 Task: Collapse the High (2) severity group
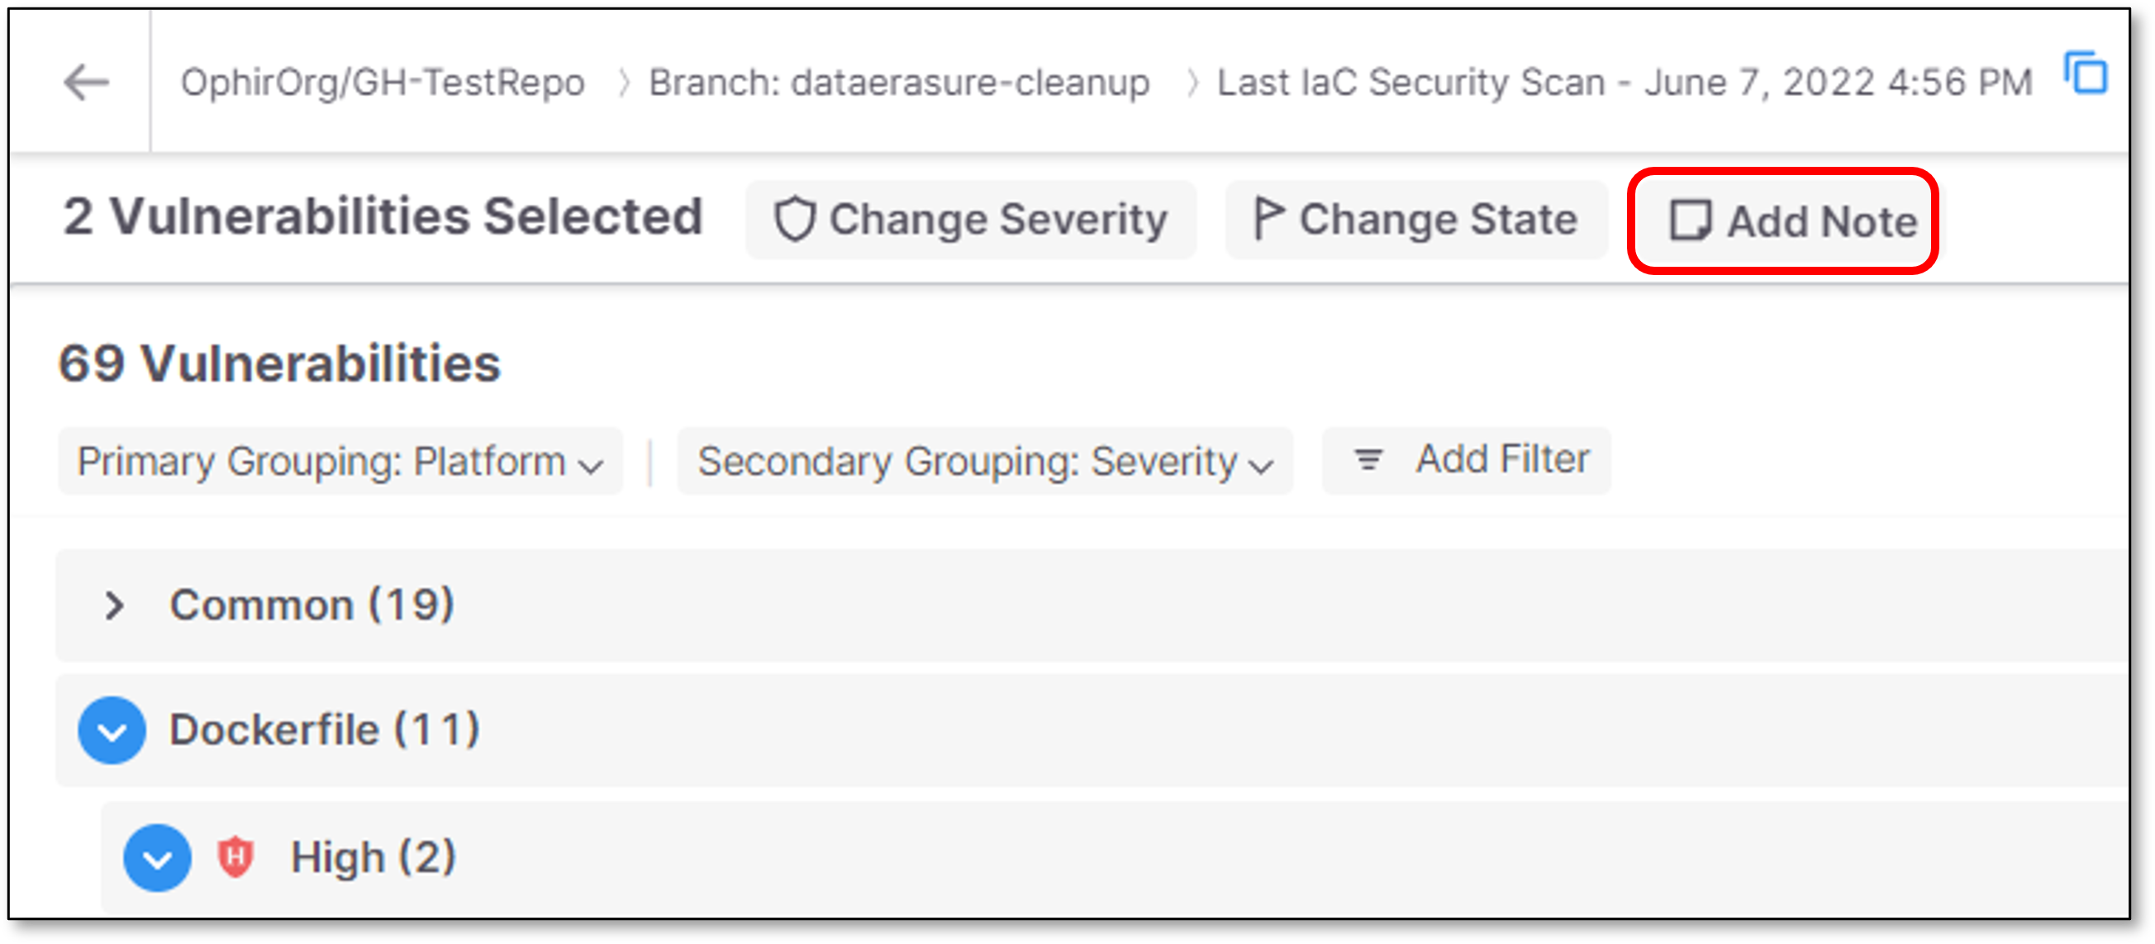157,859
